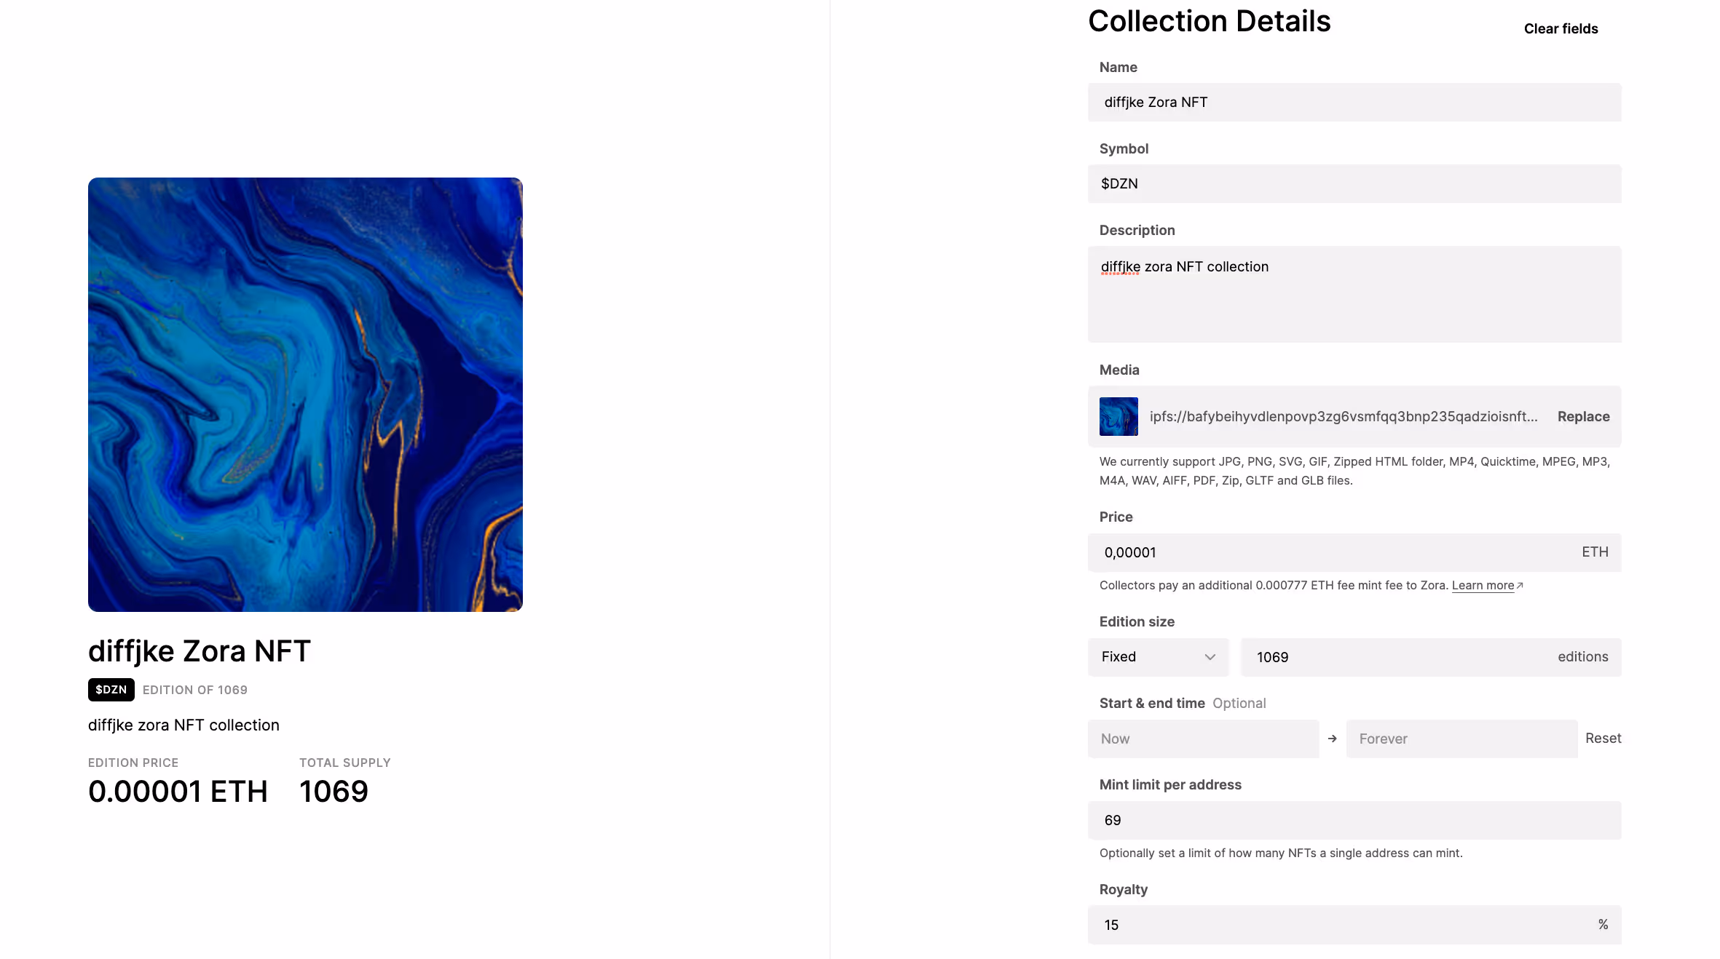Focus the Name input field
The width and height of the screenshot is (1720, 959).
[1354, 103]
